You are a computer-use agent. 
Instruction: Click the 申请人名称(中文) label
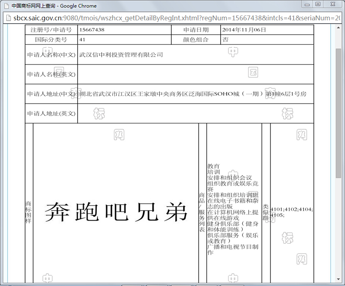51,55
